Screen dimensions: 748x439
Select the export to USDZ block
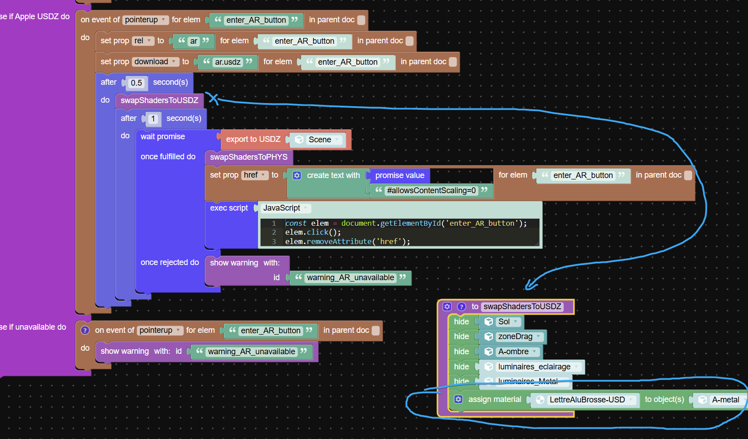point(253,139)
